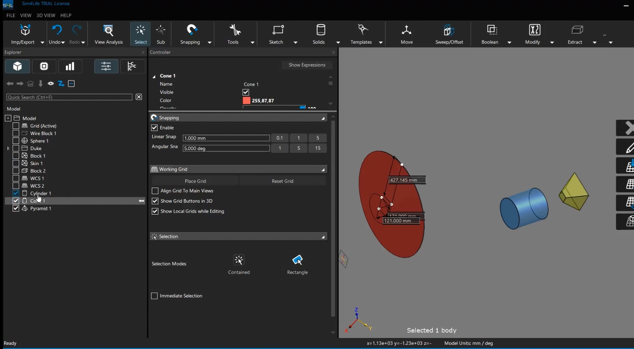Click the Show Expressions button

pyautogui.click(x=307, y=65)
